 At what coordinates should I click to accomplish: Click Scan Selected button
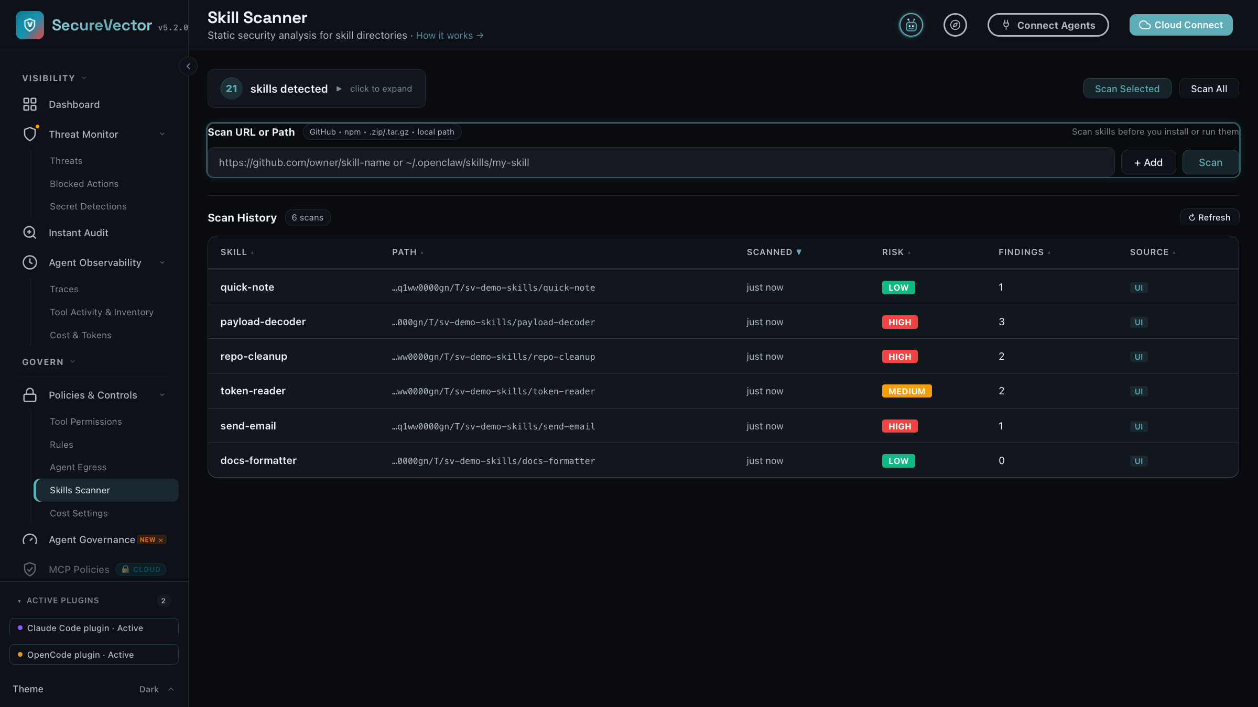click(1127, 89)
